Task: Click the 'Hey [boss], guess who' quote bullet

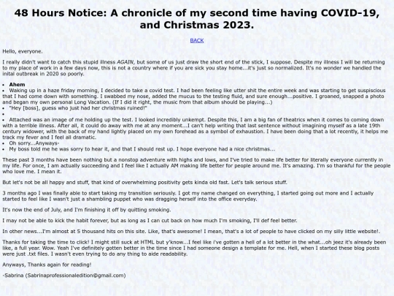Action: (x=78, y=108)
